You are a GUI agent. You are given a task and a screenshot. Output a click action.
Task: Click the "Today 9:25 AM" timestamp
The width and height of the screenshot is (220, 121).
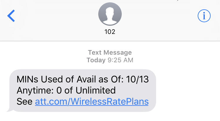[x=110, y=60]
